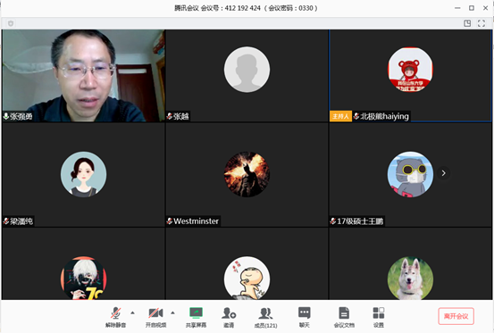Image resolution: width=494 pixels, height=333 pixels.
Task: Open 会议文档 meeting documents
Action: pos(344,317)
